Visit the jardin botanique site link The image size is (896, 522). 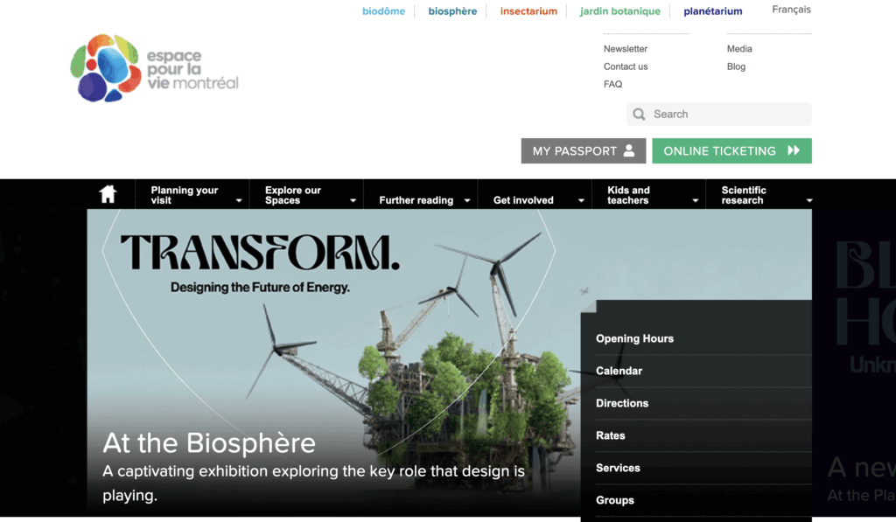[620, 10]
